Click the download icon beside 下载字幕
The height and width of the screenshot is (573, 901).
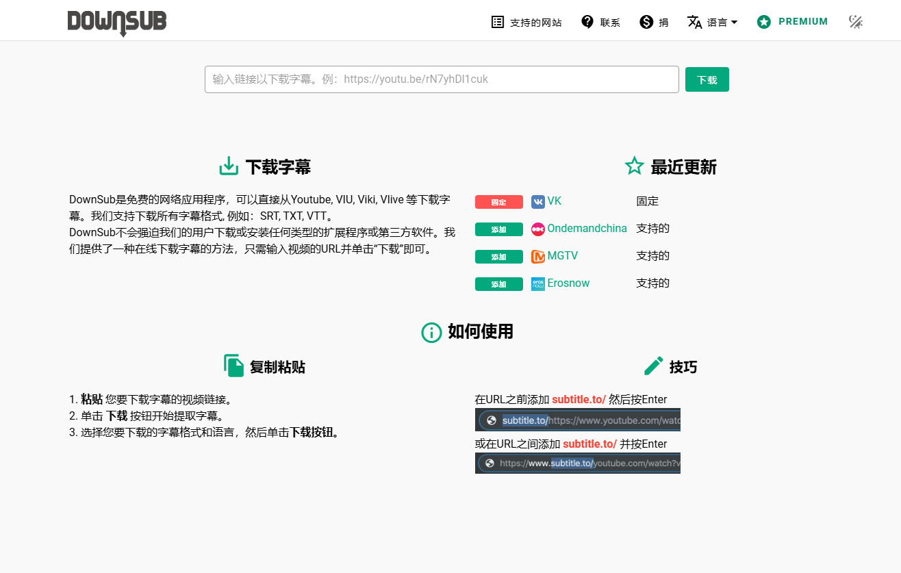[228, 166]
